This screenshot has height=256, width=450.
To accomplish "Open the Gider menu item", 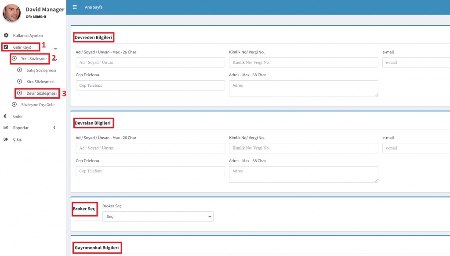I will click(x=18, y=117).
